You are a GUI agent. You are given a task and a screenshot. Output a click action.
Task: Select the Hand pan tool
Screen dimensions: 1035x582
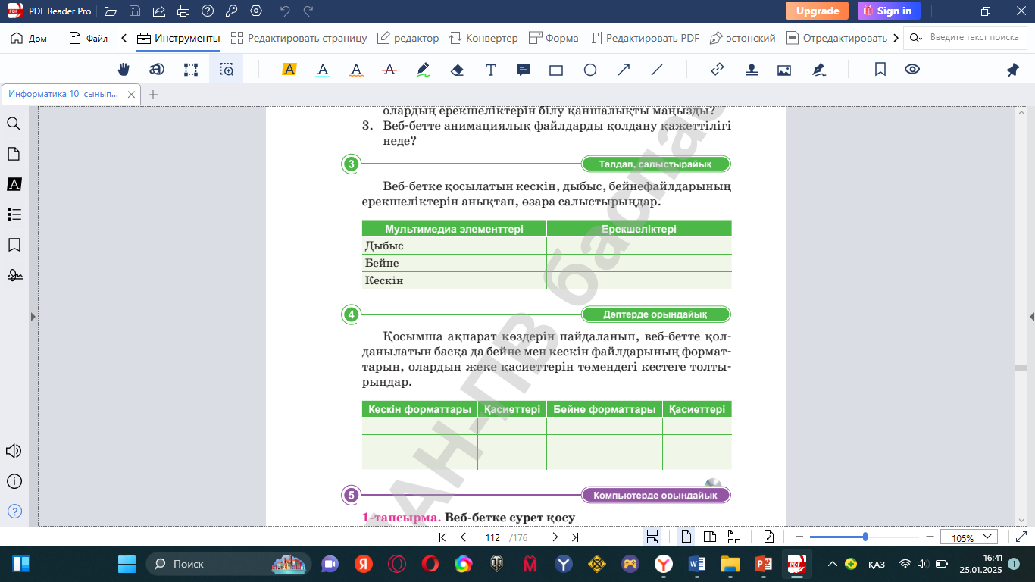124,70
